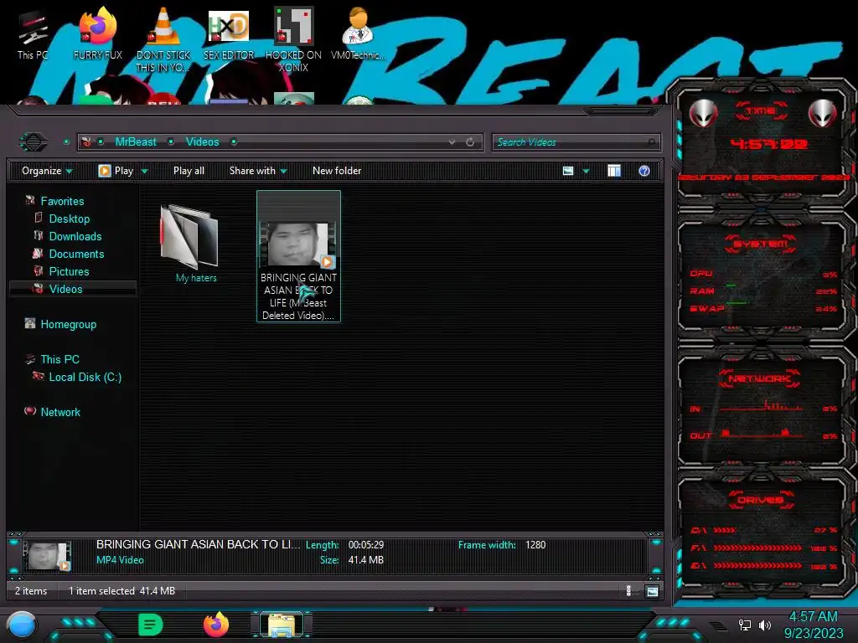Open the Play dropdown arrow
This screenshot has width=858, height=643.
[x=144, y=171]
